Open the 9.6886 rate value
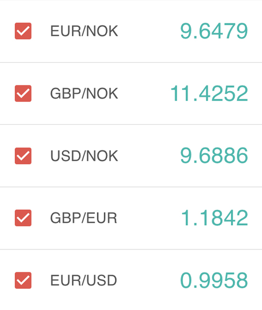The width and height of the screenshot is (262, 310). point(214,156)
